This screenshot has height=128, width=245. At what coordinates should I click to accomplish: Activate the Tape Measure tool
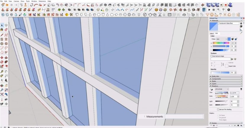2,72
